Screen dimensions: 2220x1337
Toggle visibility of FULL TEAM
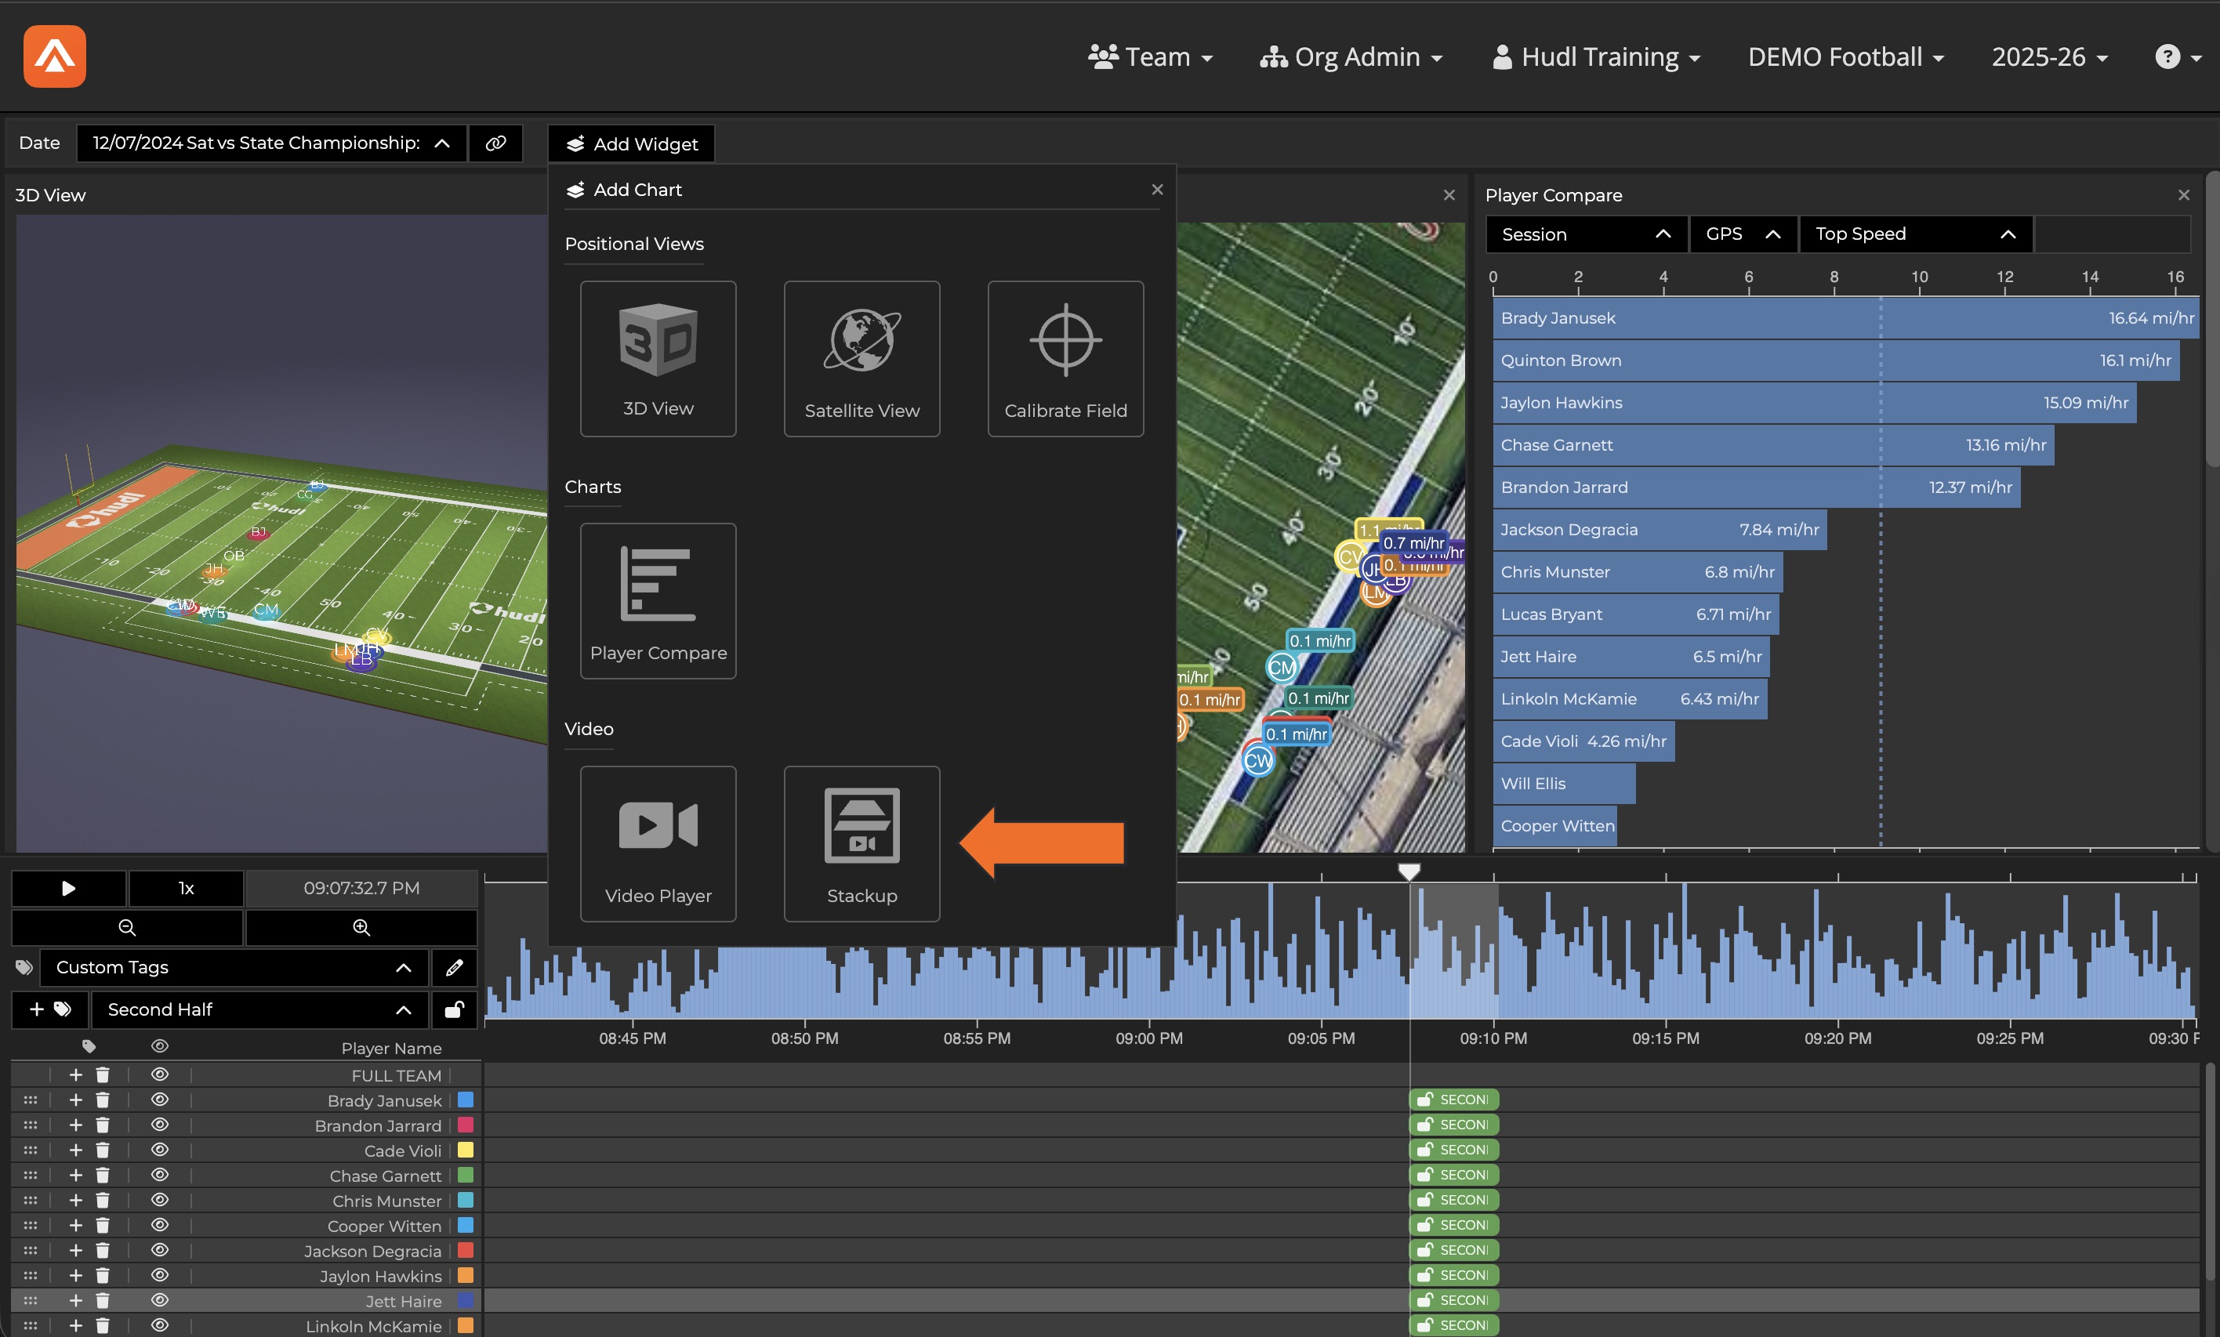click(x=159, y=1074)
